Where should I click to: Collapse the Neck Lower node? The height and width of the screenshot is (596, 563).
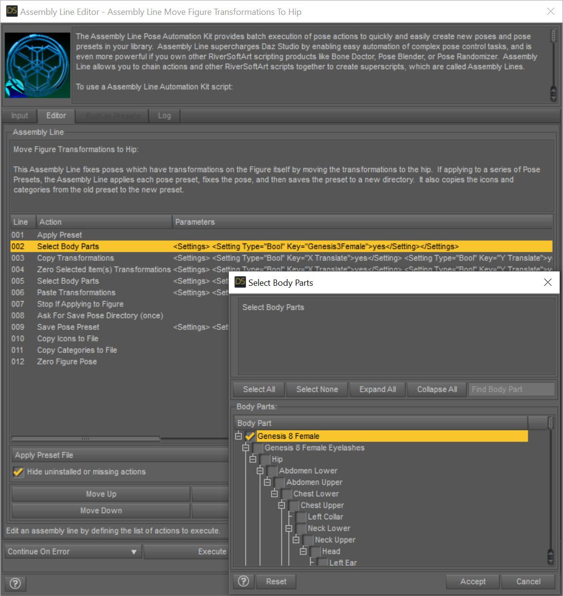(289, 528)
